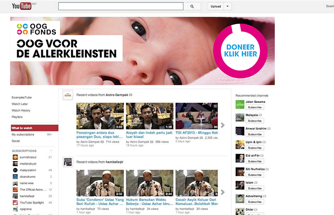
Task: Subscribe to Anwar Ibrahim channel
Action: point(255,134)
